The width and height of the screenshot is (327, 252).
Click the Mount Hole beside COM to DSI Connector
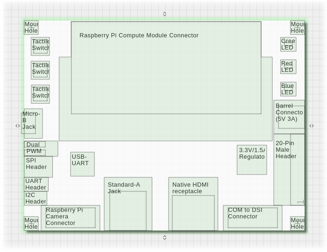298,224
